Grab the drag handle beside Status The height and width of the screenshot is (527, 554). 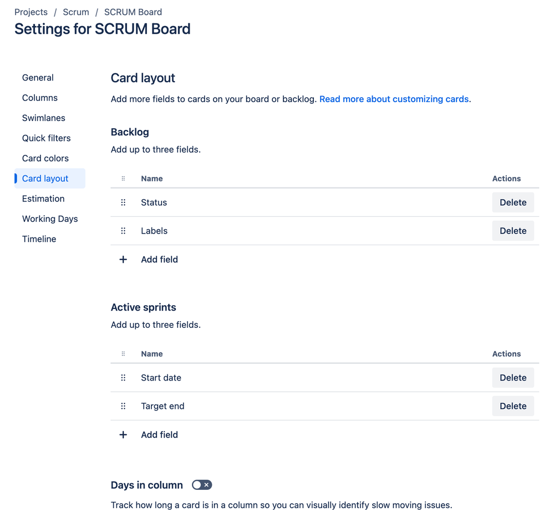[x=123, y=202]
